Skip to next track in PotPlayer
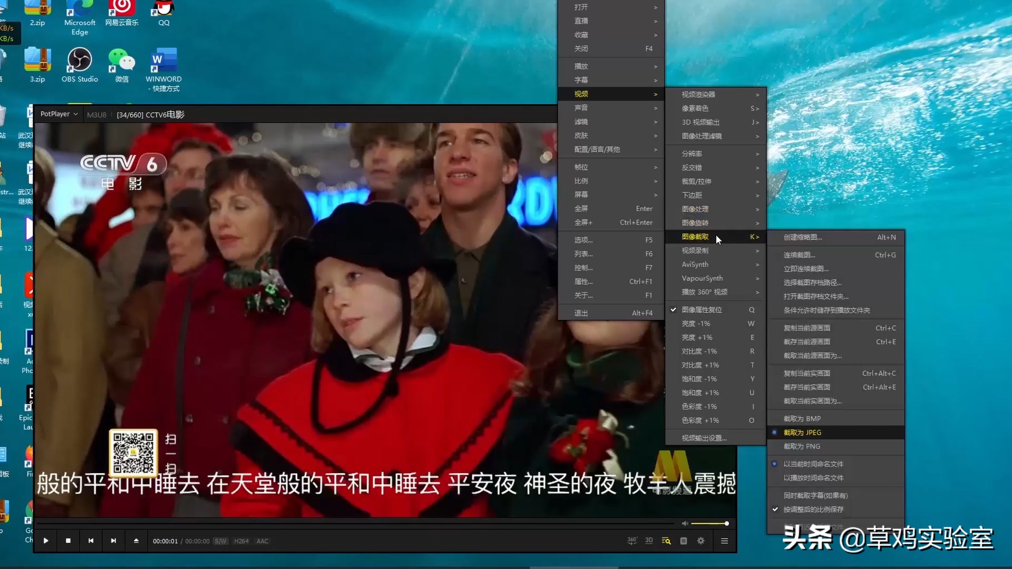 coord(113,541)
